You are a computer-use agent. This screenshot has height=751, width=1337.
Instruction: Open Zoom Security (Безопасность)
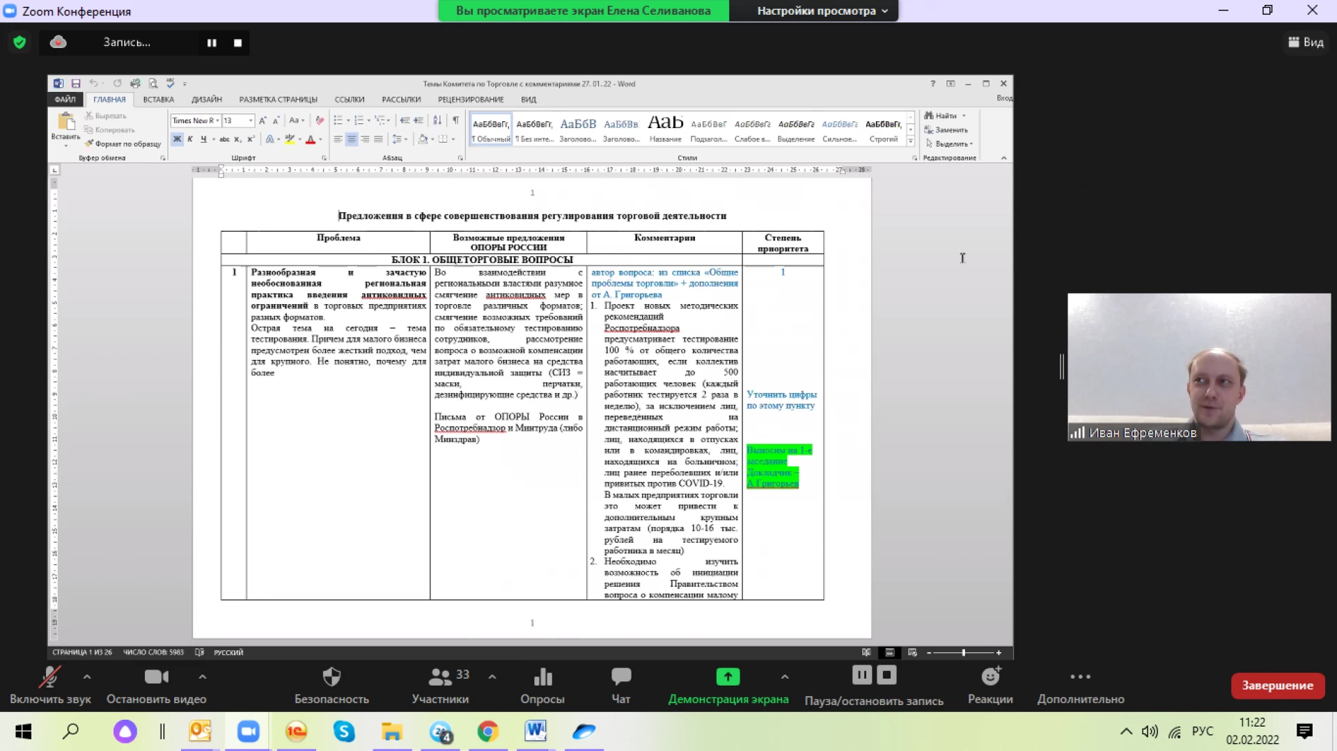click(331, 686)
